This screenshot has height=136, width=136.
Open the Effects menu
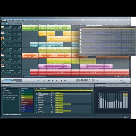click(x=18, y=20)
